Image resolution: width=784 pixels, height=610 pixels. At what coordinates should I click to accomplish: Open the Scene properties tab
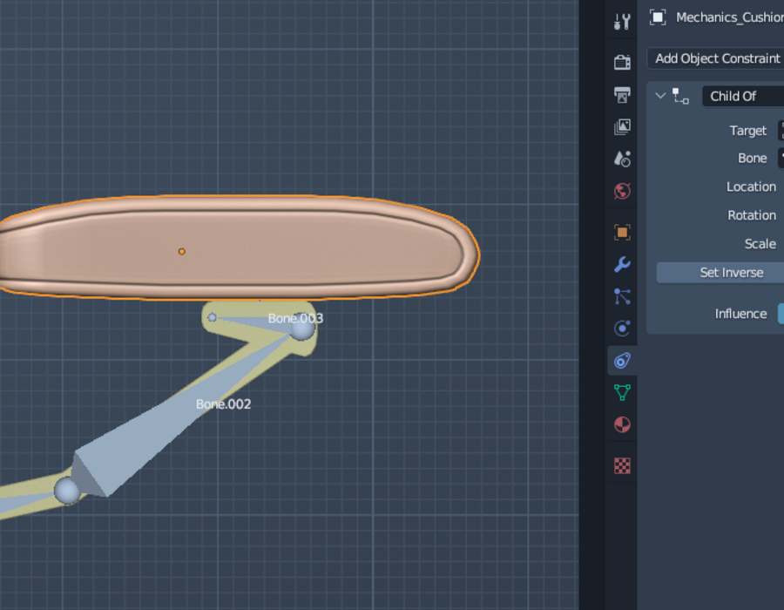[x=622, y=159]
